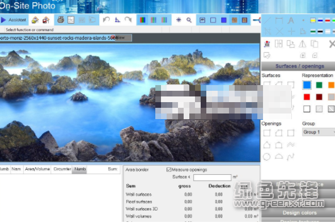This screenshot has height=223, width=335.
Task: Click the text tool letter A icon
Action: point(290,20)
